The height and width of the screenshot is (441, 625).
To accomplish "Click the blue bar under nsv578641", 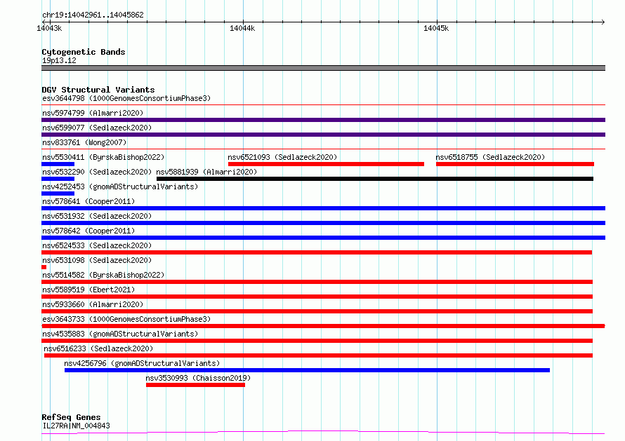I will 323,208.
